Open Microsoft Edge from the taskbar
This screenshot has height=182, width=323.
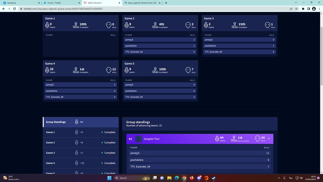177,178
